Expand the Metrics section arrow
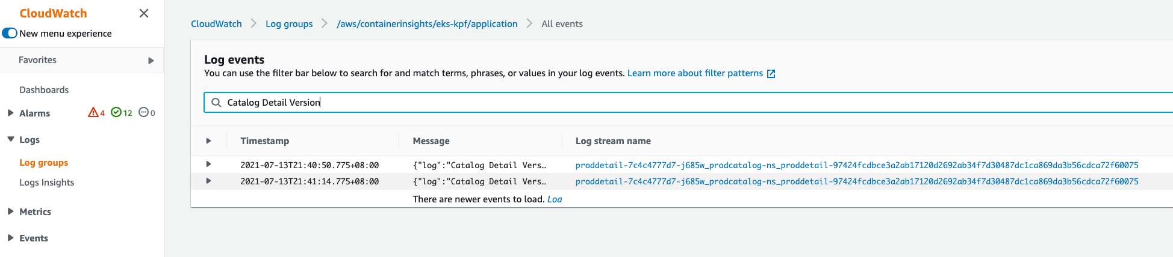The image size is (1173, 257). pos(10,211)
